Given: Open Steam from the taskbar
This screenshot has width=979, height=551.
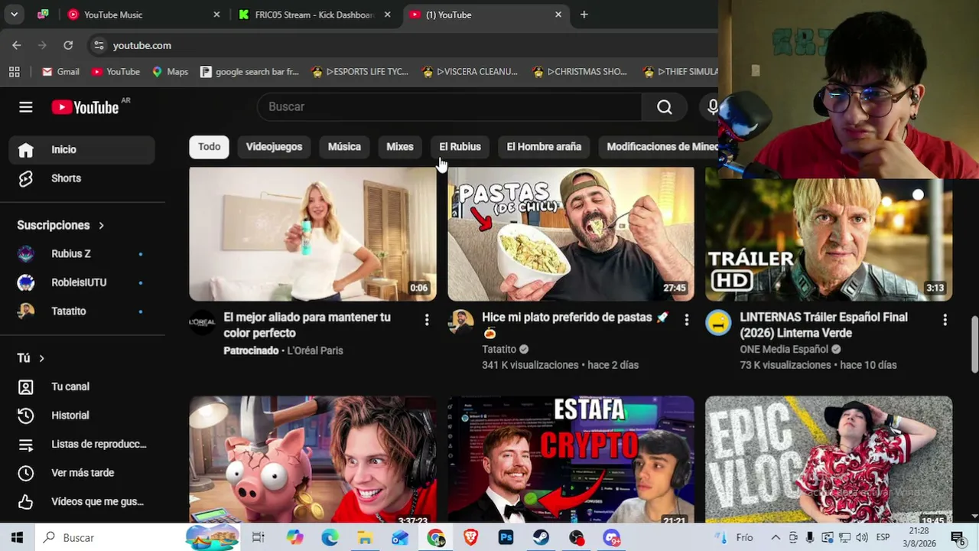Looking at the screenshot, I should (x=541, y=538).
